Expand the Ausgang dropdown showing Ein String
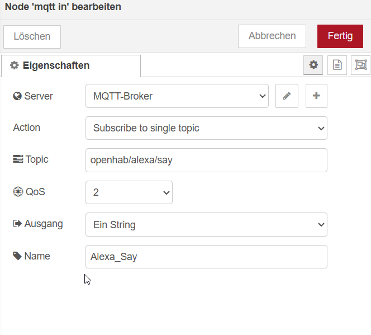 coord(206,225)
